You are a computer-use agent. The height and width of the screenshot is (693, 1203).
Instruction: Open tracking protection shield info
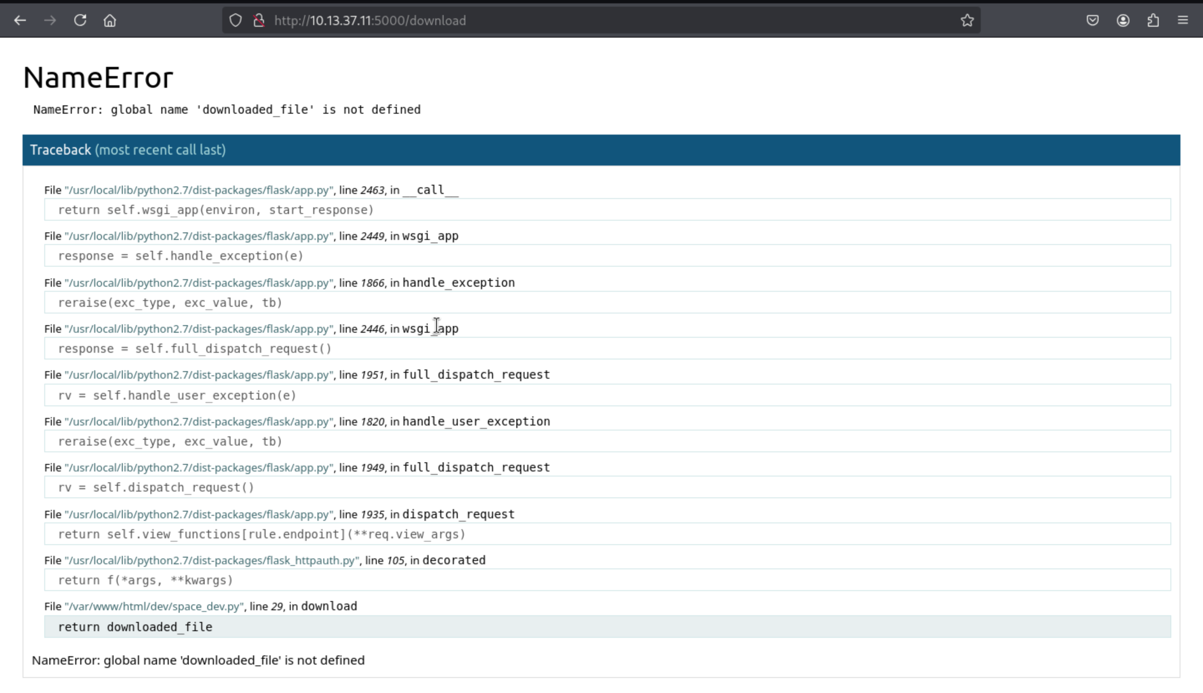point(236,20)
